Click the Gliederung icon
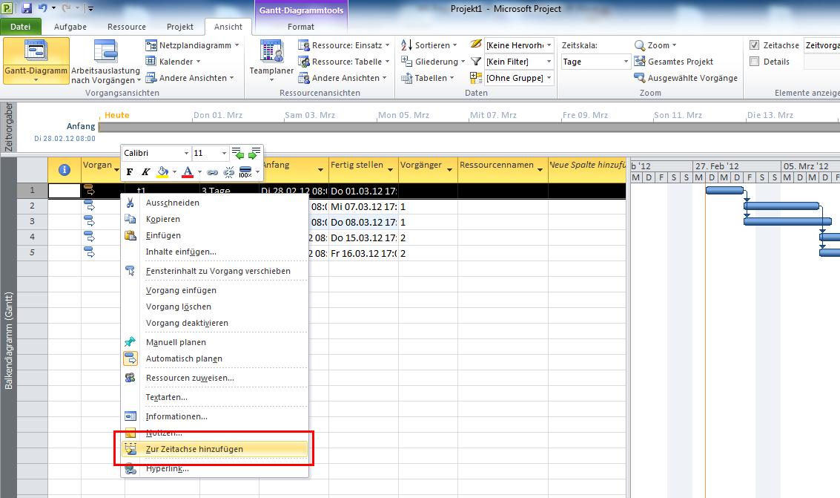Screen dimensions: 840x498 coord(406,62)
